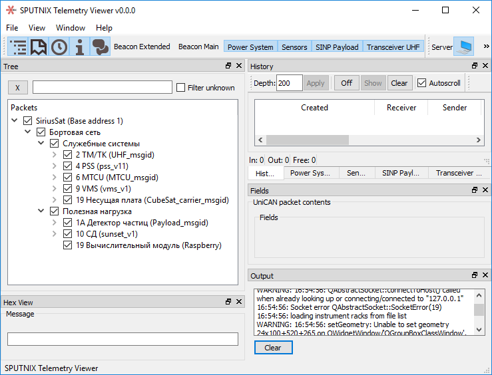Click Beacon Extended in toolbar

coord(142,47)
